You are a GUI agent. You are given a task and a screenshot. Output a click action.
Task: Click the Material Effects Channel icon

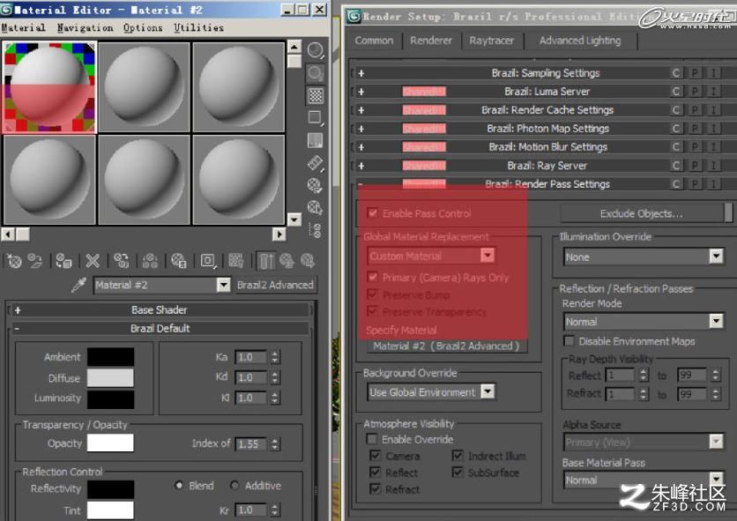point(208,261)
